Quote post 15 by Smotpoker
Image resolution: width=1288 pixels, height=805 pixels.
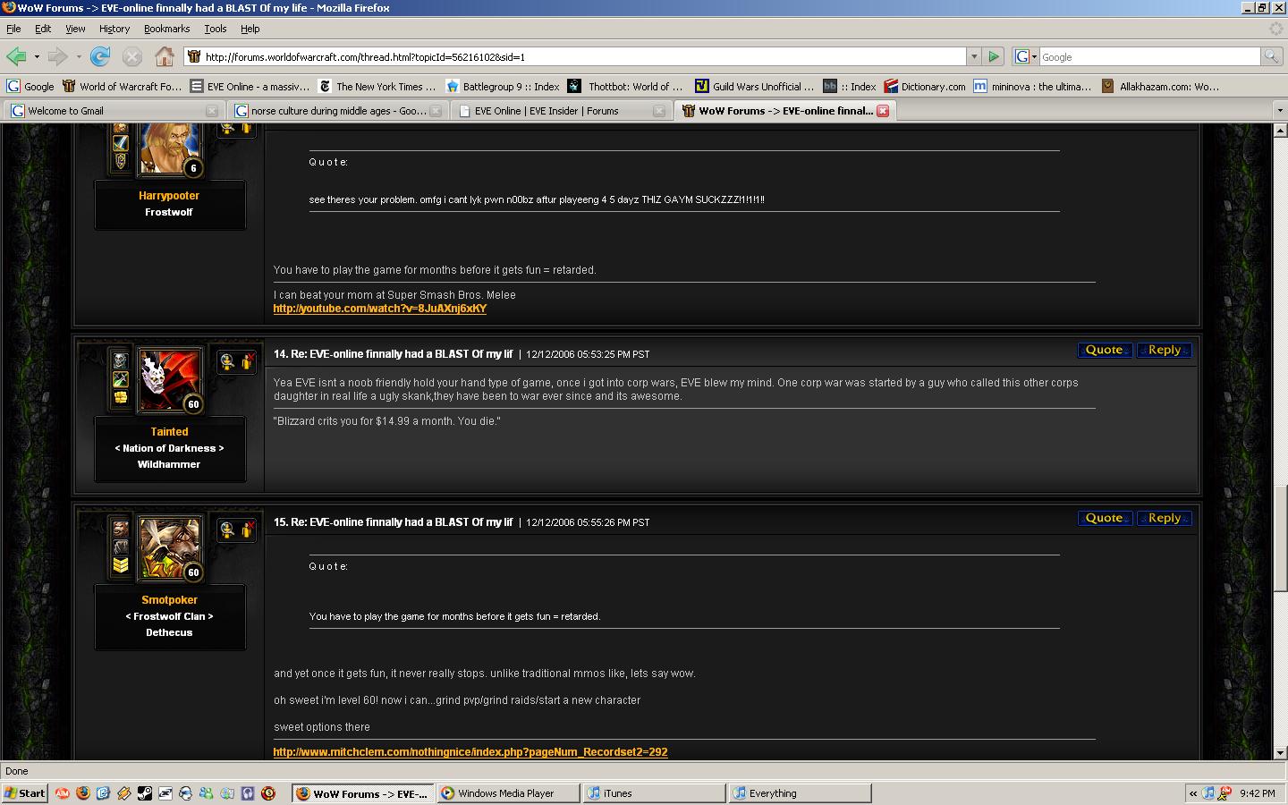click(1105, 518)
